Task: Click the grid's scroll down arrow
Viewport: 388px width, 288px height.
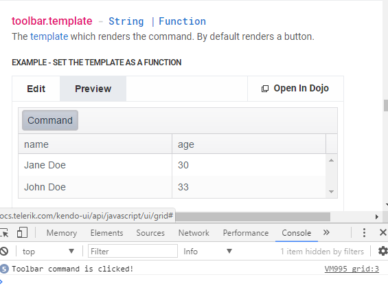Action: [x=331, y=192]
